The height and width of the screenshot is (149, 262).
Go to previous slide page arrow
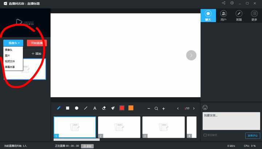(178, 108)
